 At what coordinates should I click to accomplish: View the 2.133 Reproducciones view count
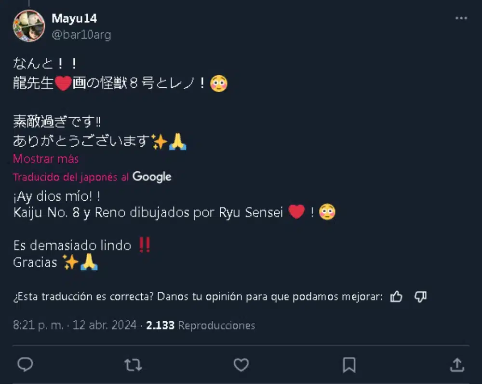[201, 326]
